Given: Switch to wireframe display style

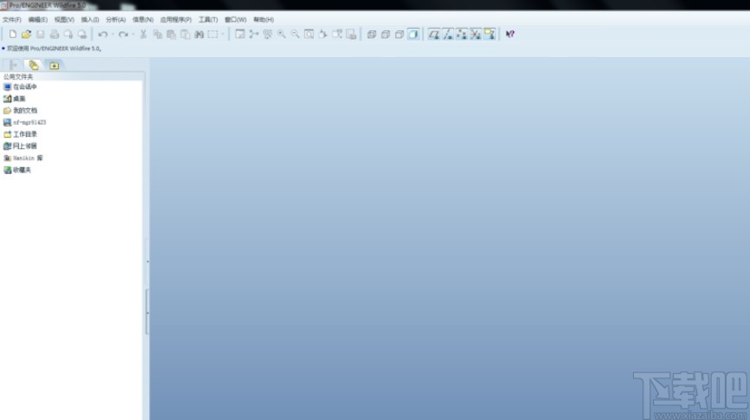Looking at the screenshot, I should point(371,34).
